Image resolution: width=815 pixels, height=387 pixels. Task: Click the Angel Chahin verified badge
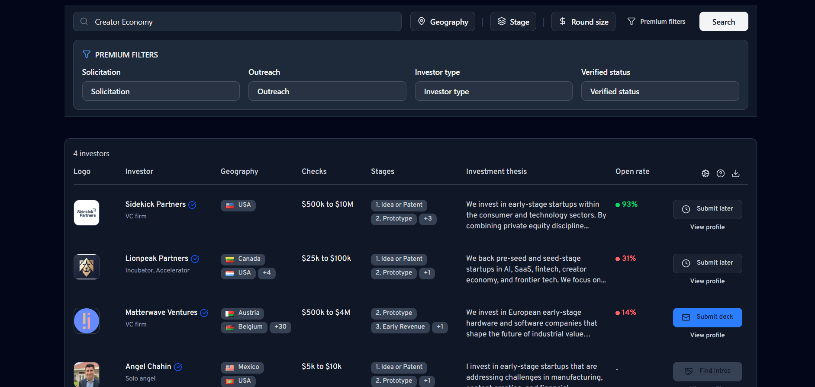point(178,367)
